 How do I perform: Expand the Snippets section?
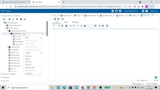[x=1, y=77]
